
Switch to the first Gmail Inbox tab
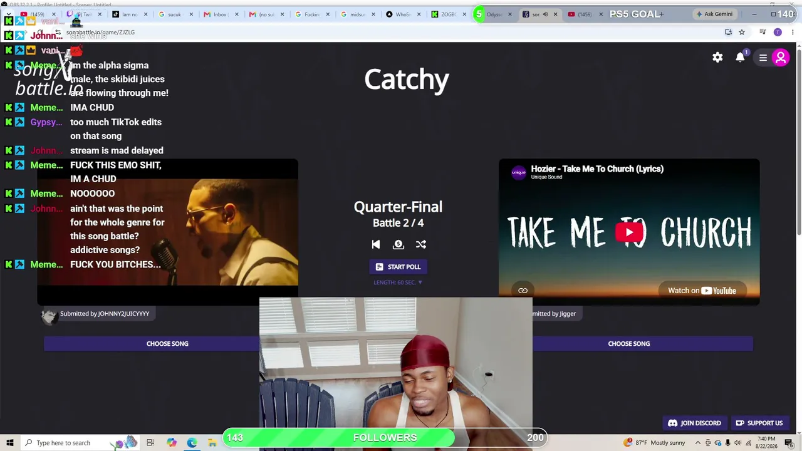click(215, 14)
